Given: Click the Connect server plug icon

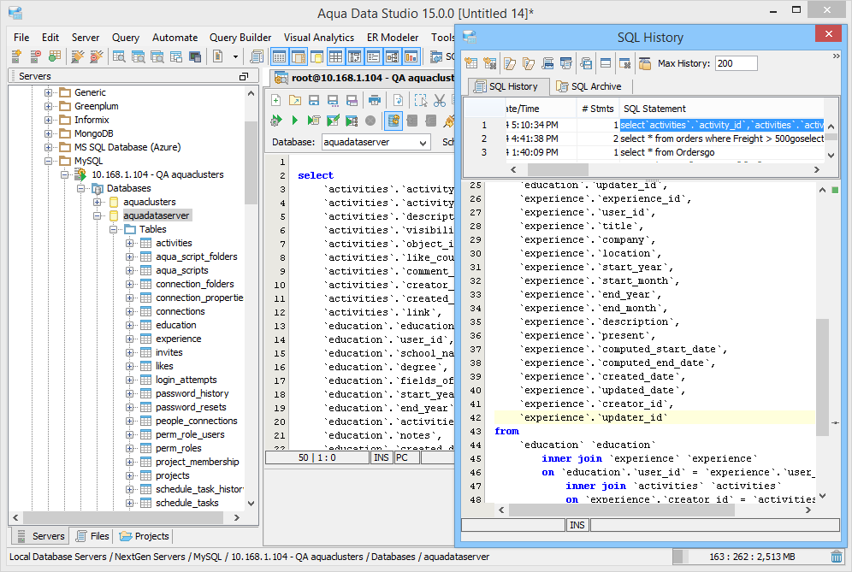Looking at the screenshot, I should pos(78,56).
